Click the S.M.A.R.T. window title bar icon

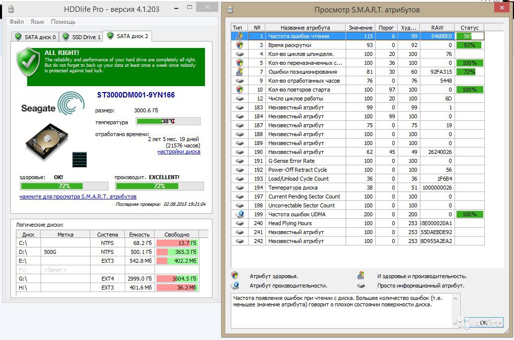coord(231,9)
